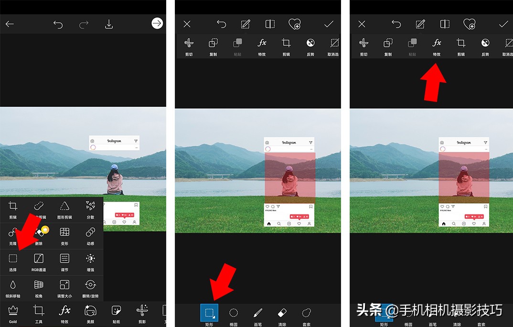513x327 pixels.
Task: Open the 特效 effects tab in left bottom bar
Action: [x=64, y=314]
